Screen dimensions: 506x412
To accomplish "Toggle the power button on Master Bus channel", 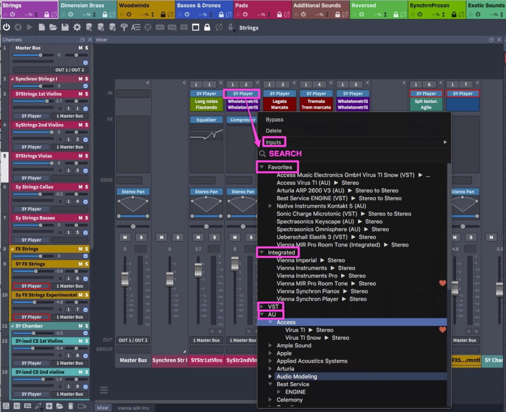I will tap(86, 63).
